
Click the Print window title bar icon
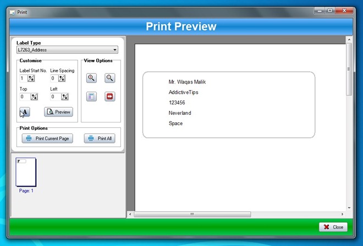12,12
